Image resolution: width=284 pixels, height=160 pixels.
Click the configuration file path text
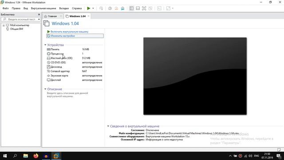[192, 133]
